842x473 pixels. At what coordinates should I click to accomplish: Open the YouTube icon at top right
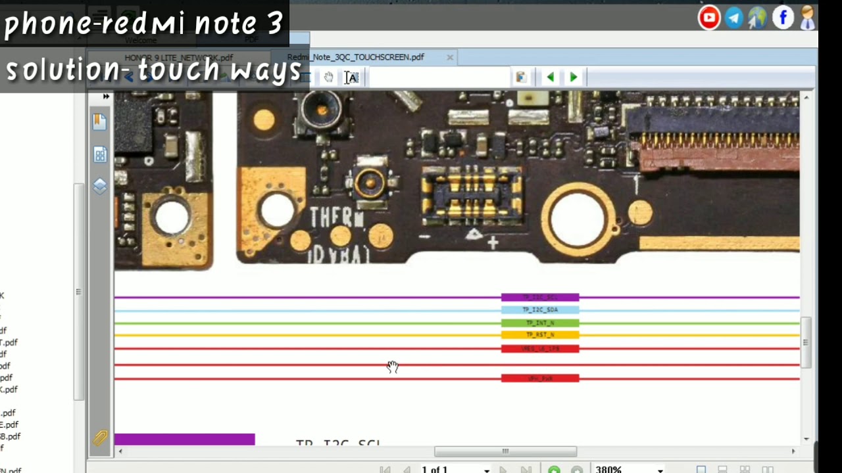point(709,18)
